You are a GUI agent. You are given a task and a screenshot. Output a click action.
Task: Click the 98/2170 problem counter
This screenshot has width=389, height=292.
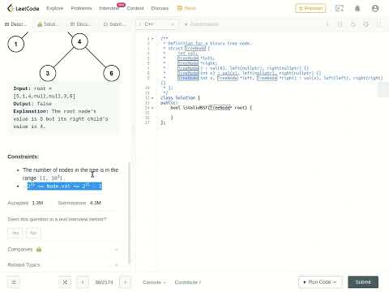pyautogui.click(x=104, y=282)
